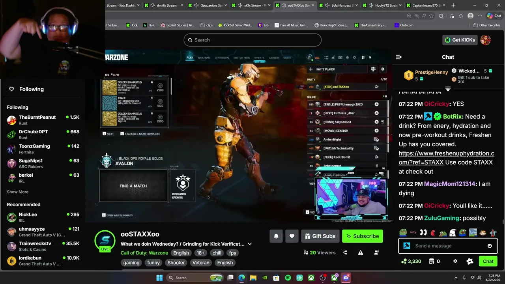505x284 pixels.
Task: Open browser extensions puzzle icon
Action: click(x=441, y=16)
